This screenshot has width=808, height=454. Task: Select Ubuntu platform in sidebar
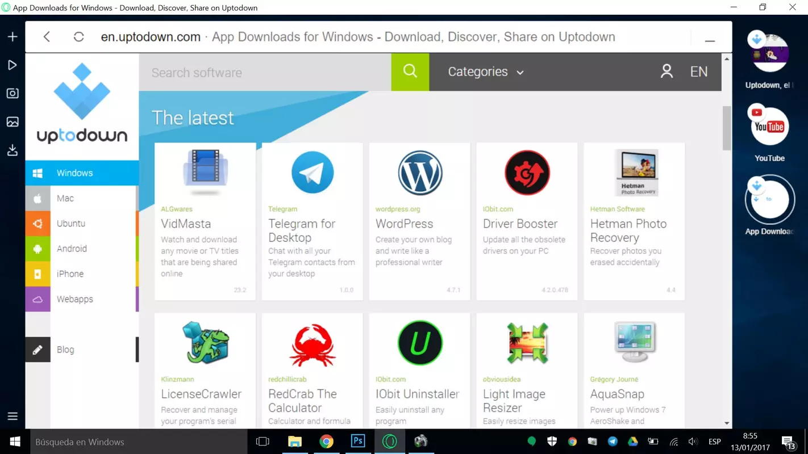[82, 224]
